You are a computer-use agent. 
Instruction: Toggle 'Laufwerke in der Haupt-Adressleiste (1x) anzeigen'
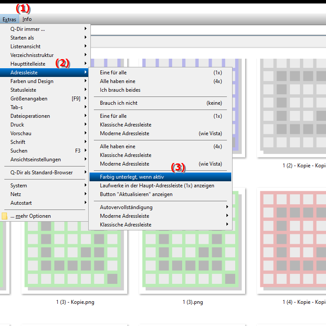point(160,186)
